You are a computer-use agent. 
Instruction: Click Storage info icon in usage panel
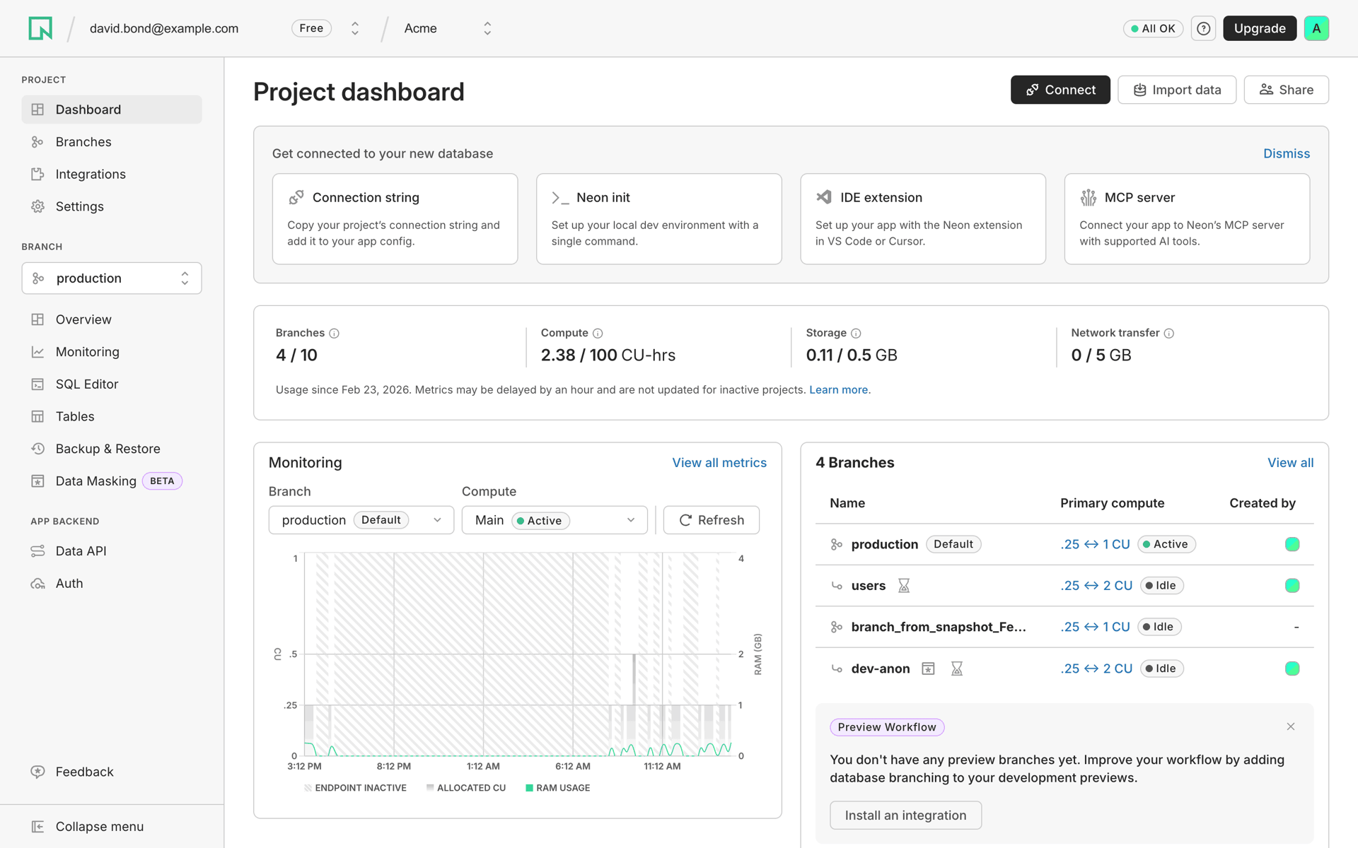click(x=856, y=334)
